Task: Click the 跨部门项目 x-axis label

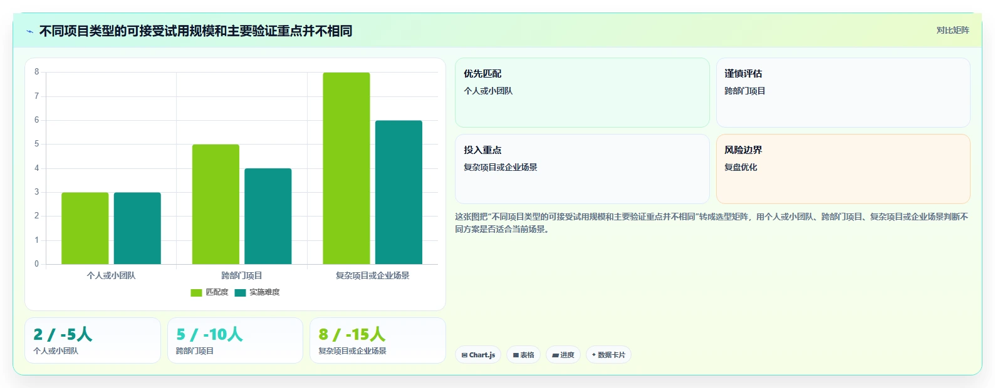Action: [242, 275]
